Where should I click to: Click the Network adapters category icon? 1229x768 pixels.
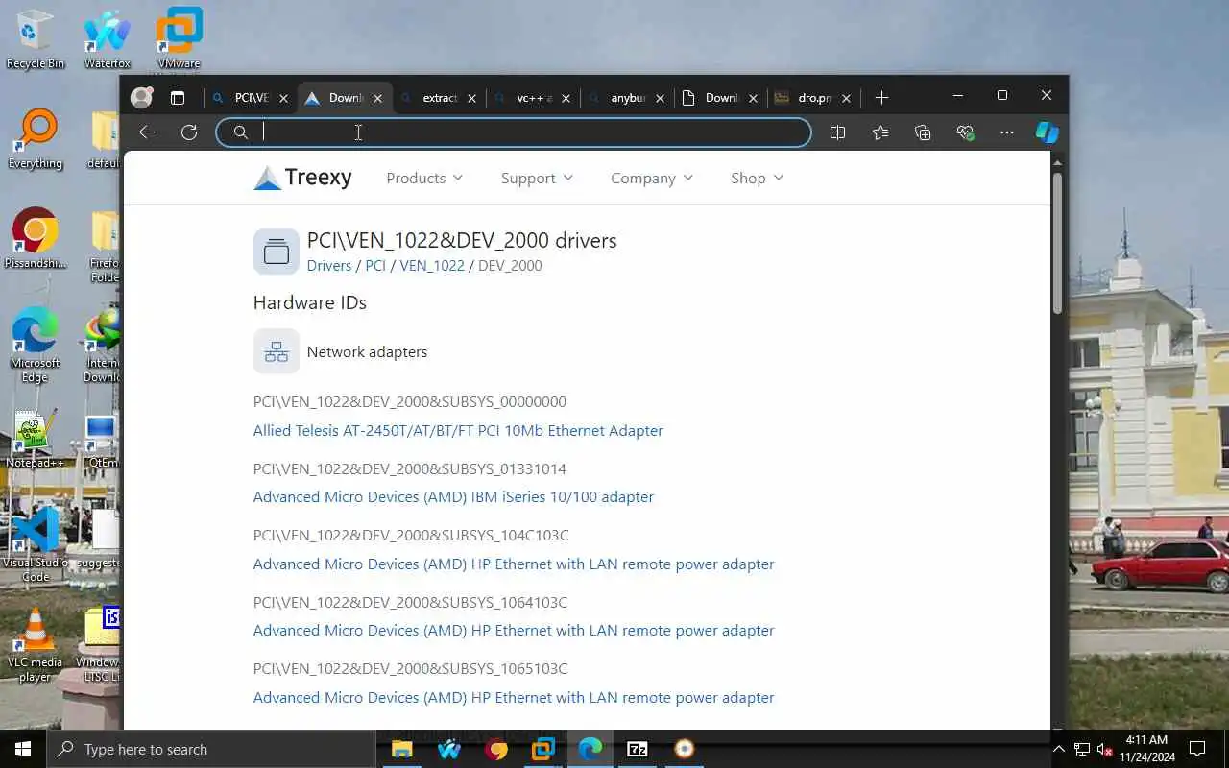point(277,351)
